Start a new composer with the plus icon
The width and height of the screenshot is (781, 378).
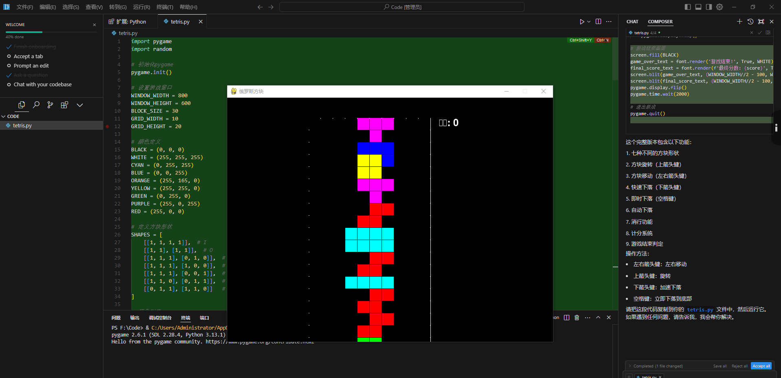pyautogui.click(x=739, y=22)
